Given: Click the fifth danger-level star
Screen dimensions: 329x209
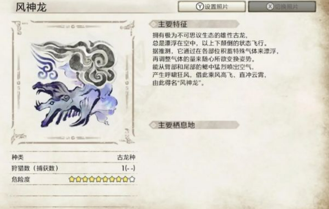Looking at the screenshot, I should click(x=99, y=179).
